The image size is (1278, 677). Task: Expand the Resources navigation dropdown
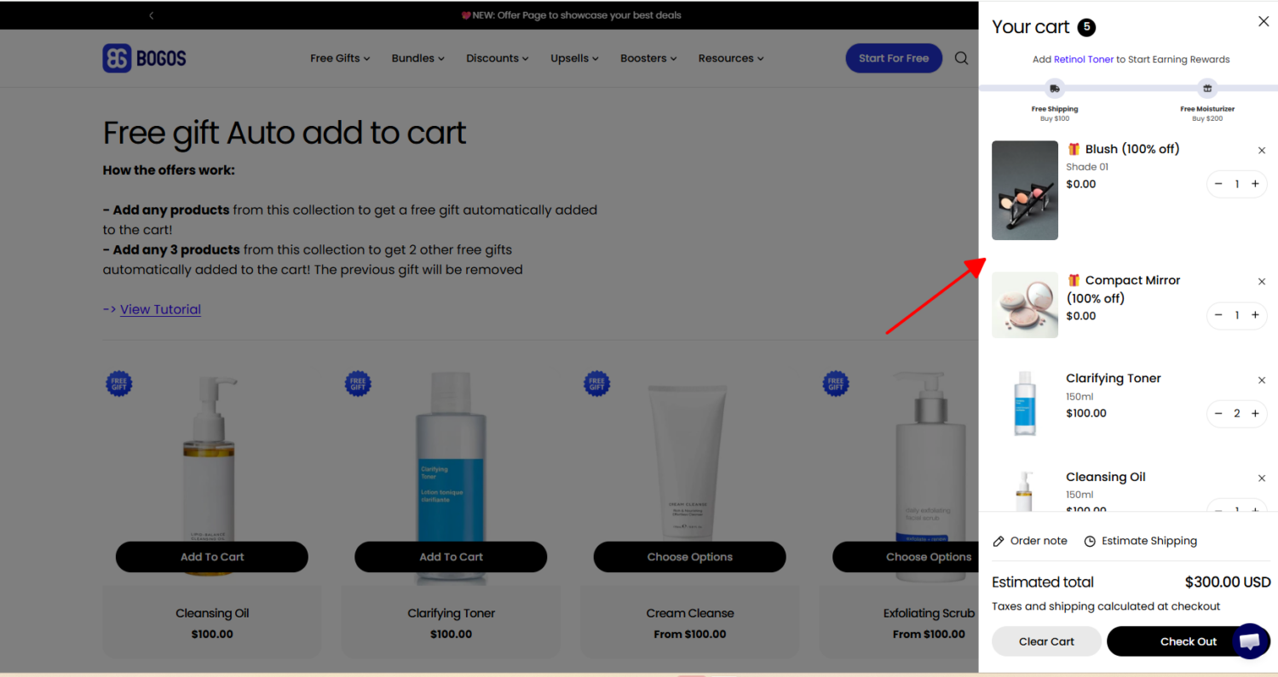click(729, 58)
